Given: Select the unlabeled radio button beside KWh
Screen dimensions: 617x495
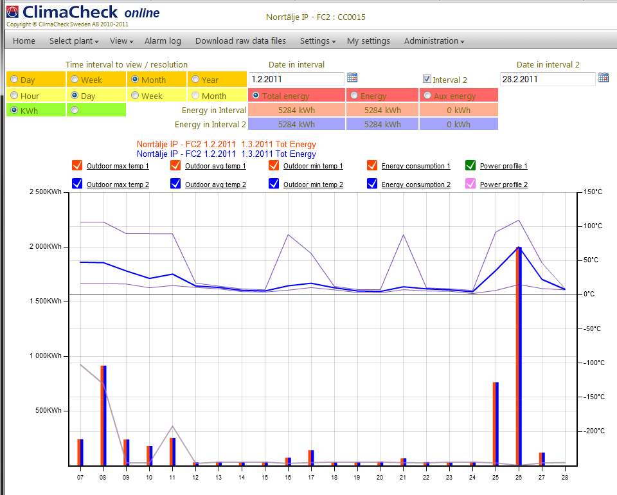Looking at the screenshot, I should [75, 110].
